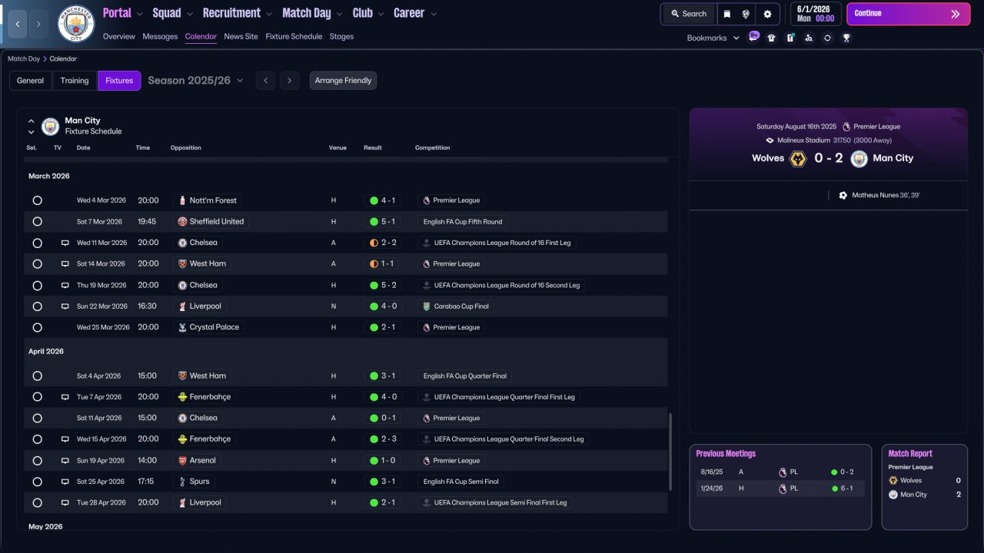Open the Manchester City club badge
Image resolution: width=984 pixels, height=553 pixels.
tap(76, 24)
